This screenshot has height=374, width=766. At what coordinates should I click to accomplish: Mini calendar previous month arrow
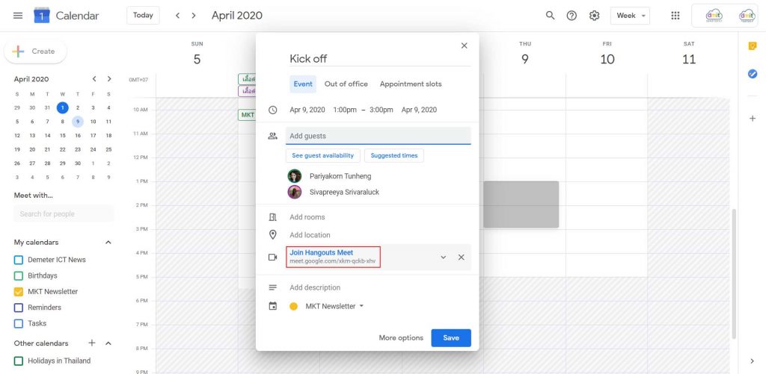point(94,78)
